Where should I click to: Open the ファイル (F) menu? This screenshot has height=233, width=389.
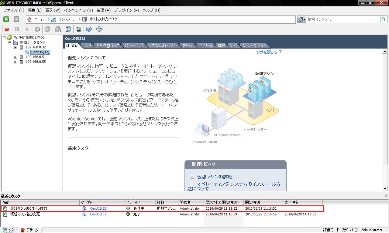click(14, 10)
